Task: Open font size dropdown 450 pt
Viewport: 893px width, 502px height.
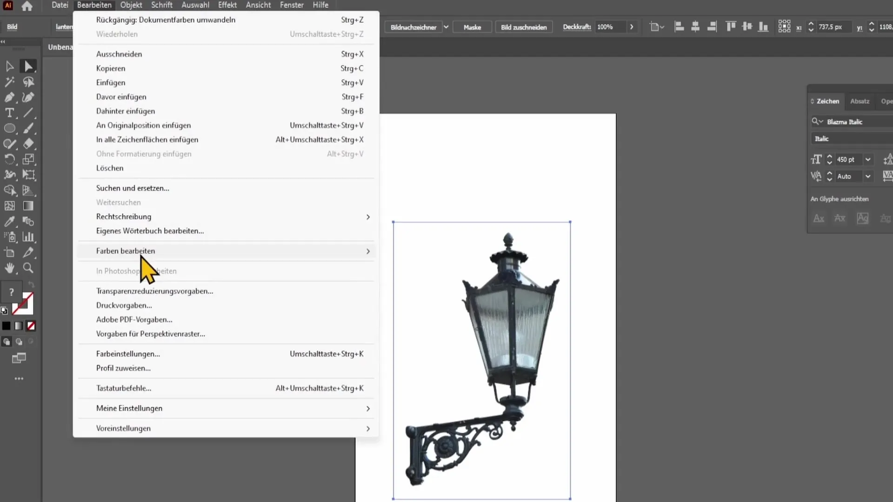Action: [x=867, y=159]
